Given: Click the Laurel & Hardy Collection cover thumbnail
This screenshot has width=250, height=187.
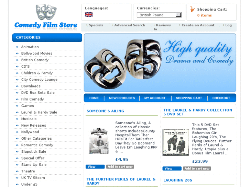Looking at the screenshot, I should (x=176, y=142).
